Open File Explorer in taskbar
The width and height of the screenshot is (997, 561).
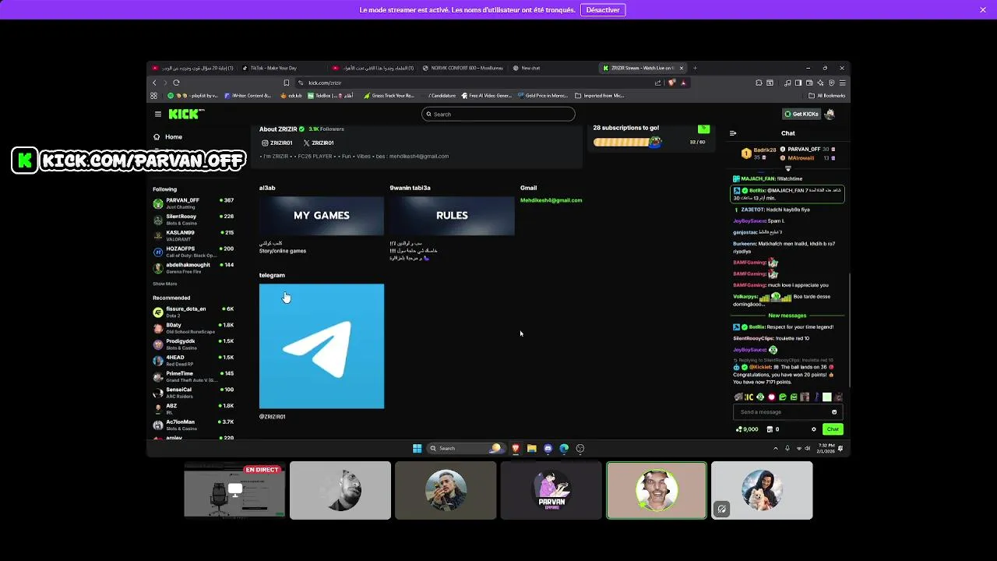tap(531, 448)
